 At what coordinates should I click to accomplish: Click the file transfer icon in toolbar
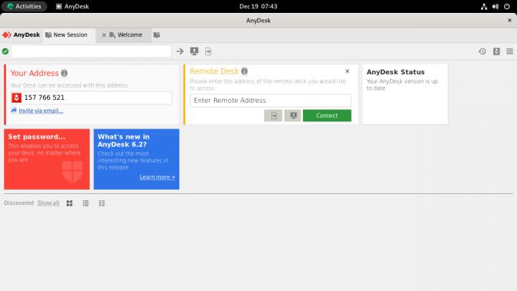tap(208, 51)
